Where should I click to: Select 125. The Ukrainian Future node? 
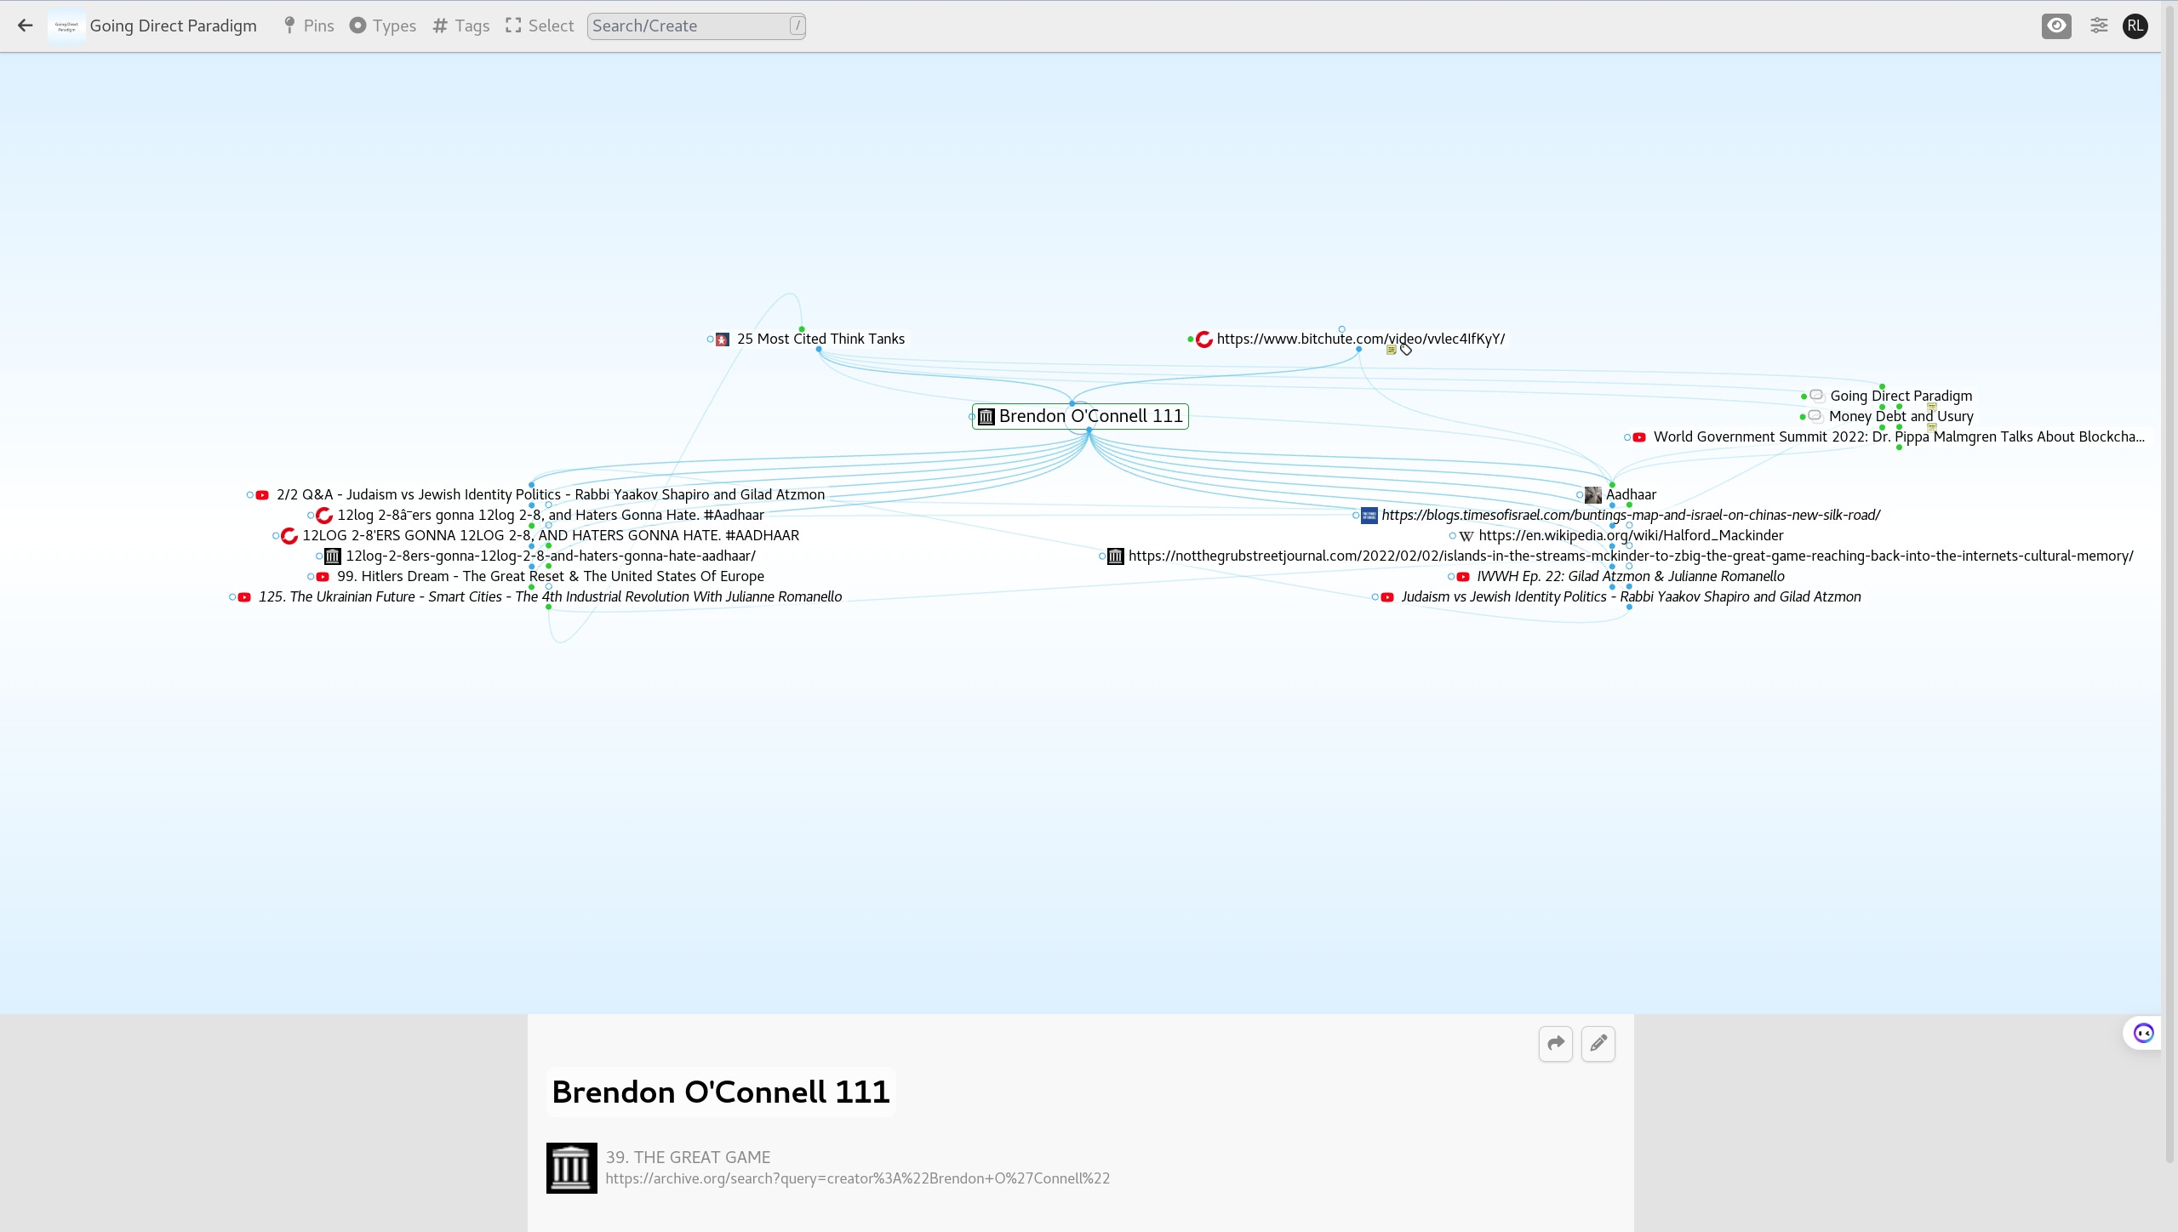click(550, 596)
